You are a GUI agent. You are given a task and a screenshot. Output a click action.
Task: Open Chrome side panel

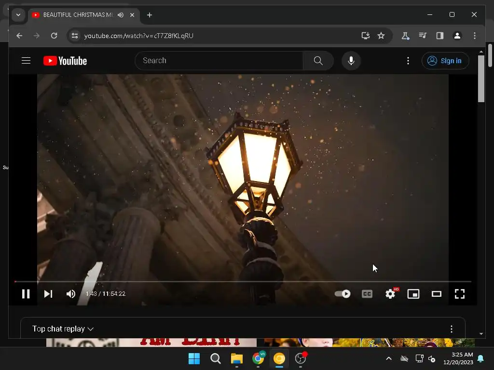(440, 36)
